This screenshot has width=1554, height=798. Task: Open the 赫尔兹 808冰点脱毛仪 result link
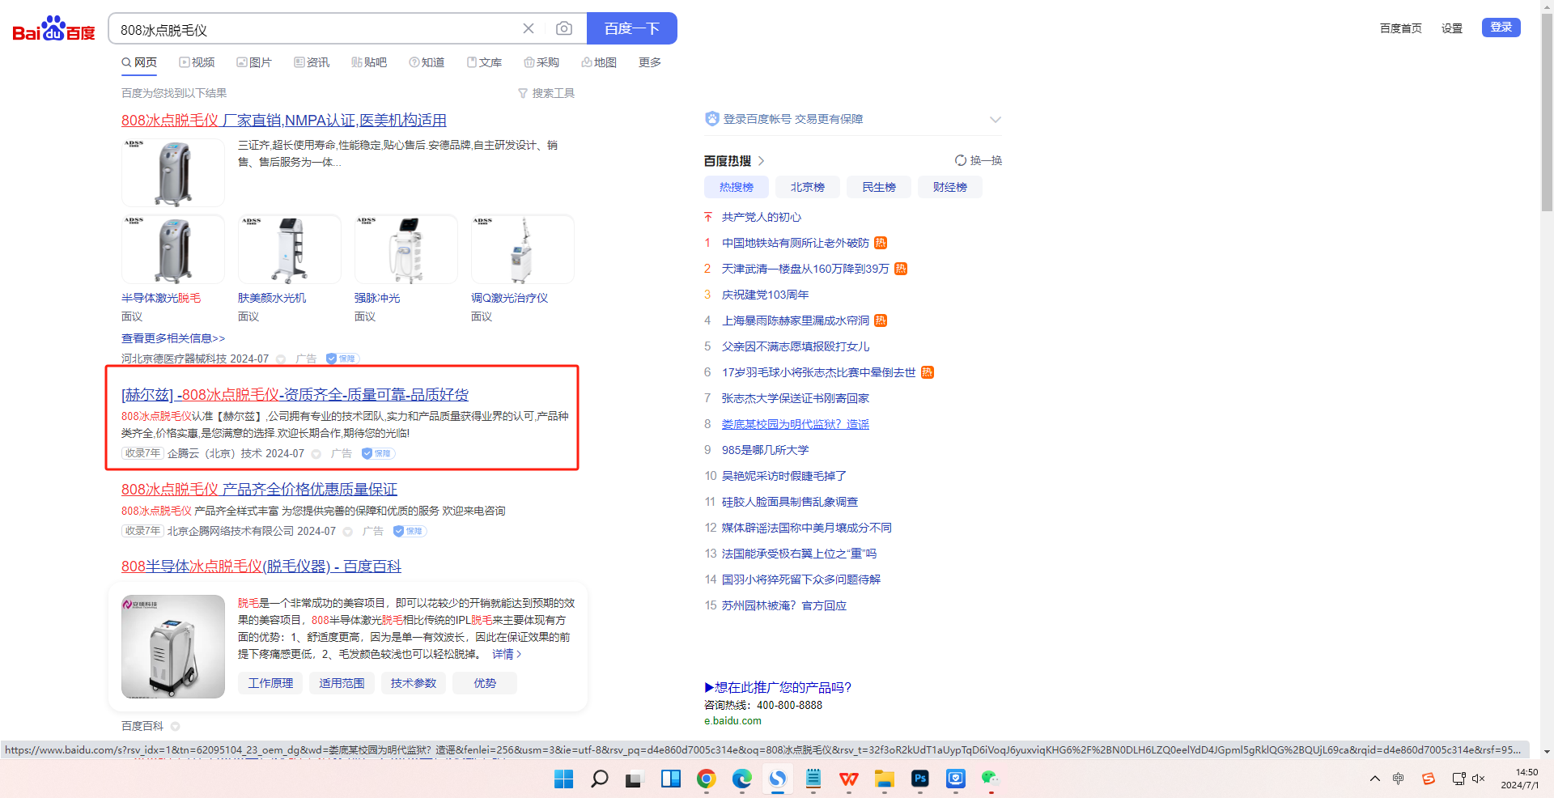(x=295, y=394)
